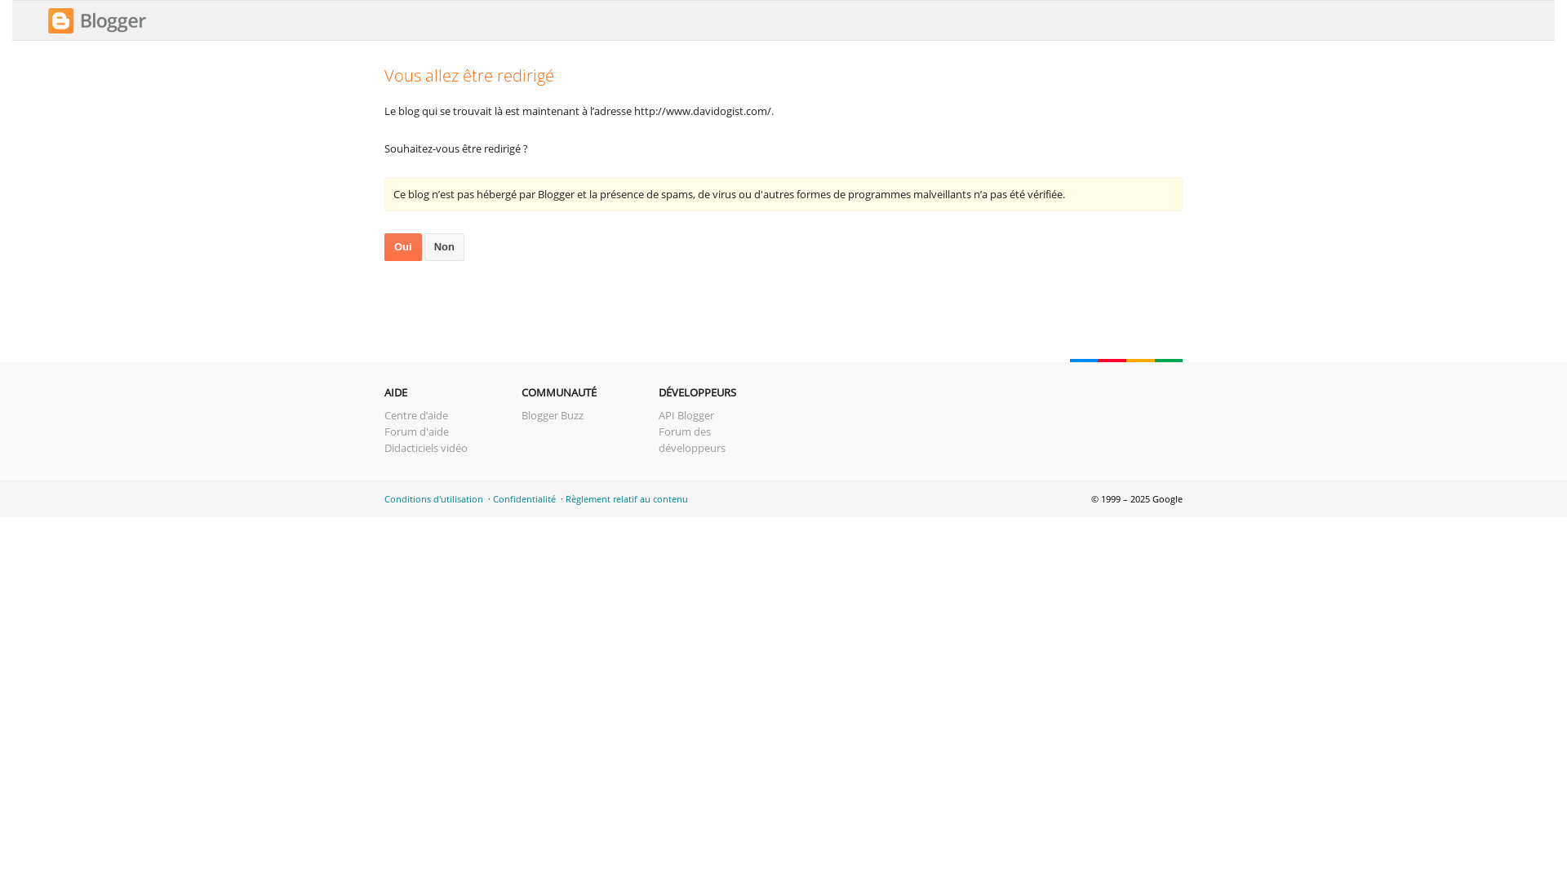
Task: Open Conditions d'utilisation link
Action: [x=433, y=499]
